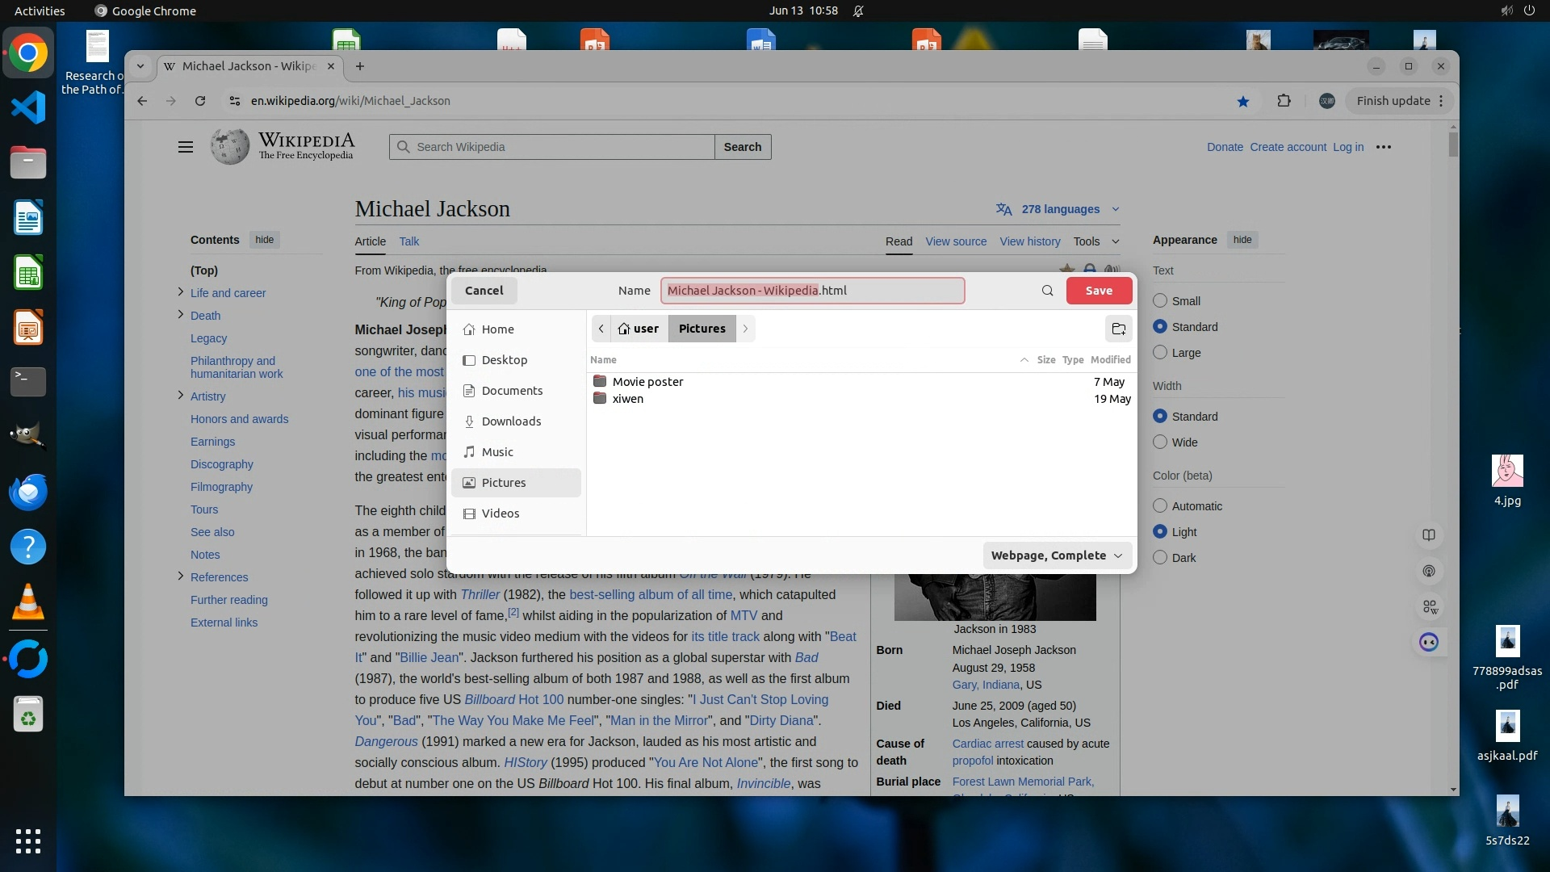Open Wikipedia hamburger main menu
Image resolution: width=1550 pixels, height=872 pixels.
tap(186, 147)
